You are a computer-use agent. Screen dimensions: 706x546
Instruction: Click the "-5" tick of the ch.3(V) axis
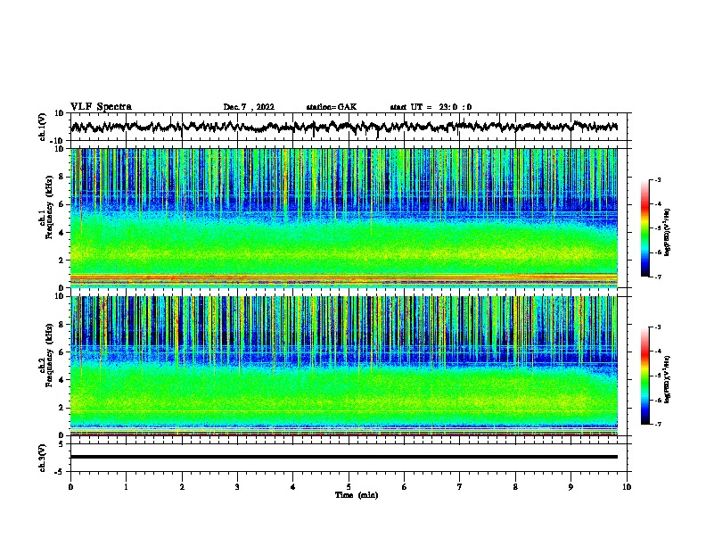point(61,472)
